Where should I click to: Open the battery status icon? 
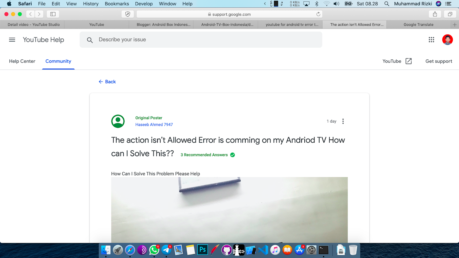349,4
